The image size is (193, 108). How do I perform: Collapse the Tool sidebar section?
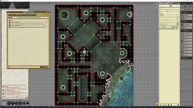[186, 3]
